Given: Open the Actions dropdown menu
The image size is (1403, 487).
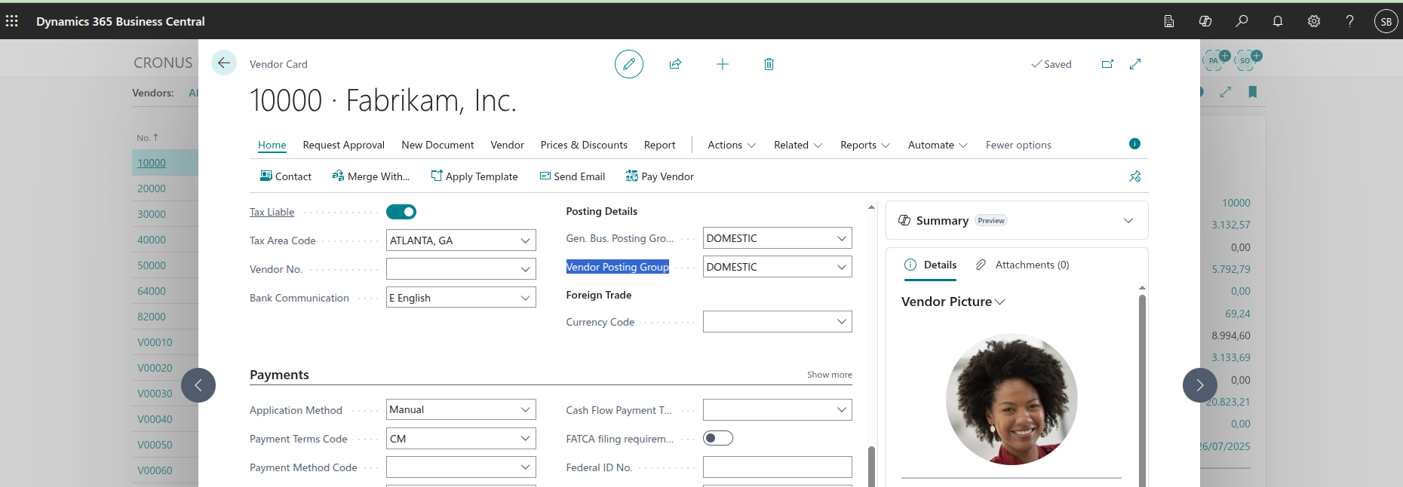Looking at the screenshot, I should 732,145.
